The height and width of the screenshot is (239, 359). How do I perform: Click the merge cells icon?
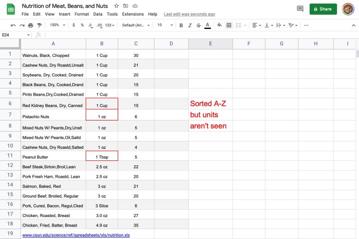click(x=238, y=25)
